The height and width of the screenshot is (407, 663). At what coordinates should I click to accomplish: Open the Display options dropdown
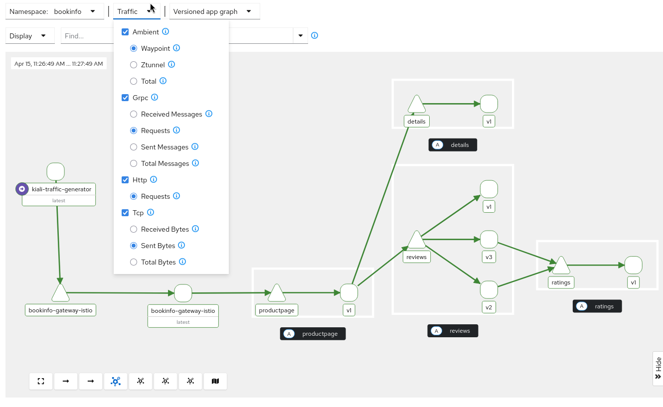(29, 36)
